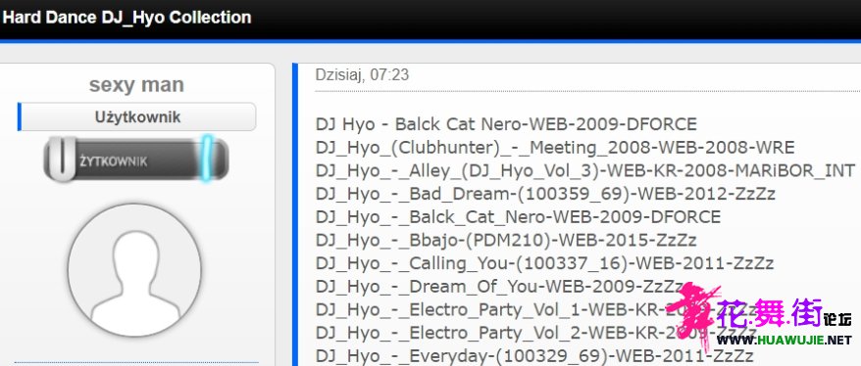The width and height of the screenshot is (861, 366).
Task: Click the default user avatar silhouette
Action: pos(134,270)
